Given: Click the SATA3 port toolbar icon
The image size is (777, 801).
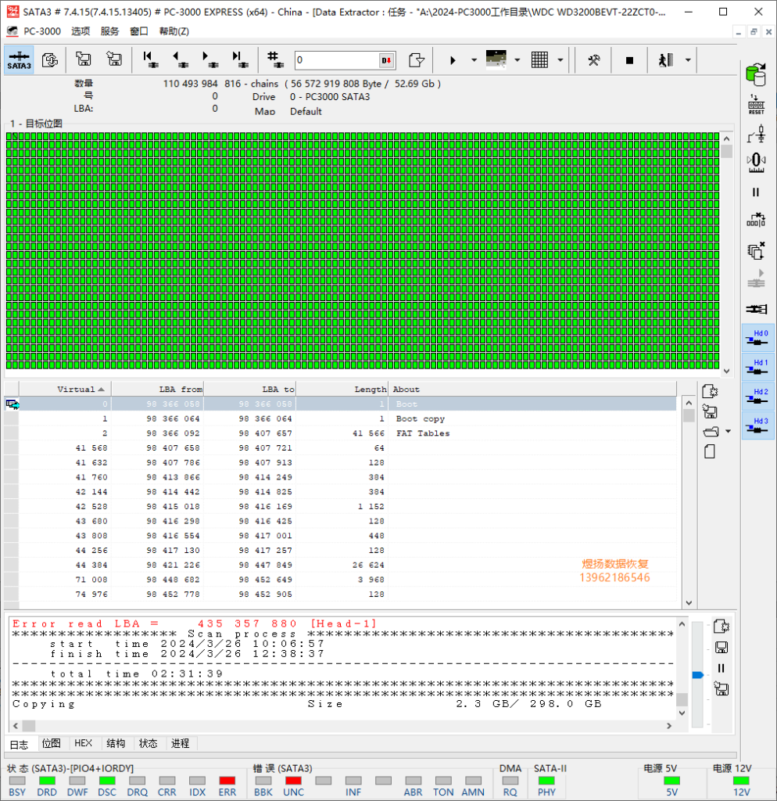Looking at the screenshot, I should pos(19,60).
